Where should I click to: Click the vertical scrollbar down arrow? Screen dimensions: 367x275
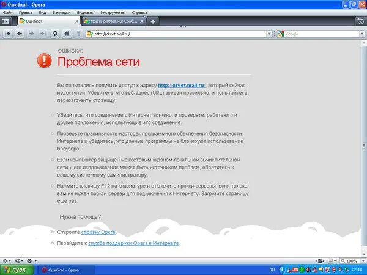coord(364,254)
